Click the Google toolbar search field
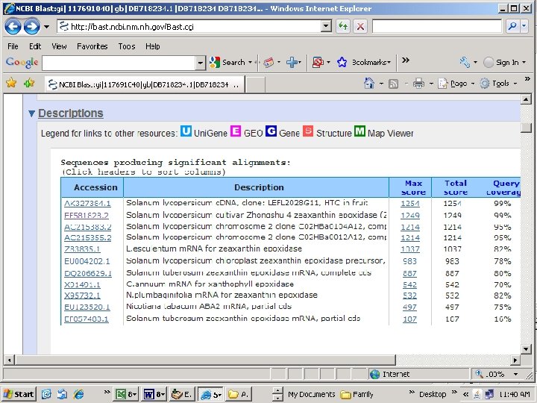The height and width of the screenshot is (403, 537). tap(119, 63)
